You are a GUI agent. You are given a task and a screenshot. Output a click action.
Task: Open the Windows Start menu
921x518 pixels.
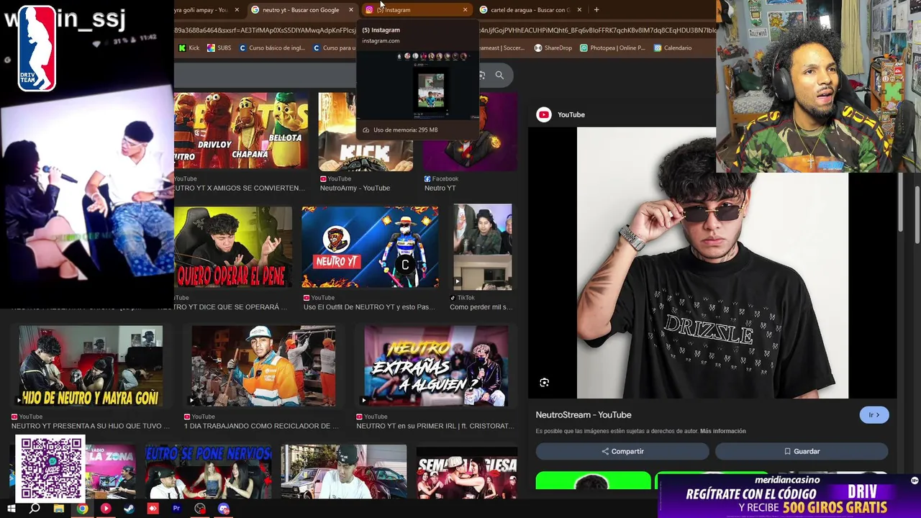pyautogui.click(x=11, y=509)
